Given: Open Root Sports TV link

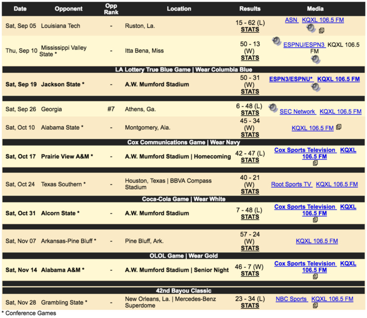Looking at the screenshot, I should tap(292, 184).
